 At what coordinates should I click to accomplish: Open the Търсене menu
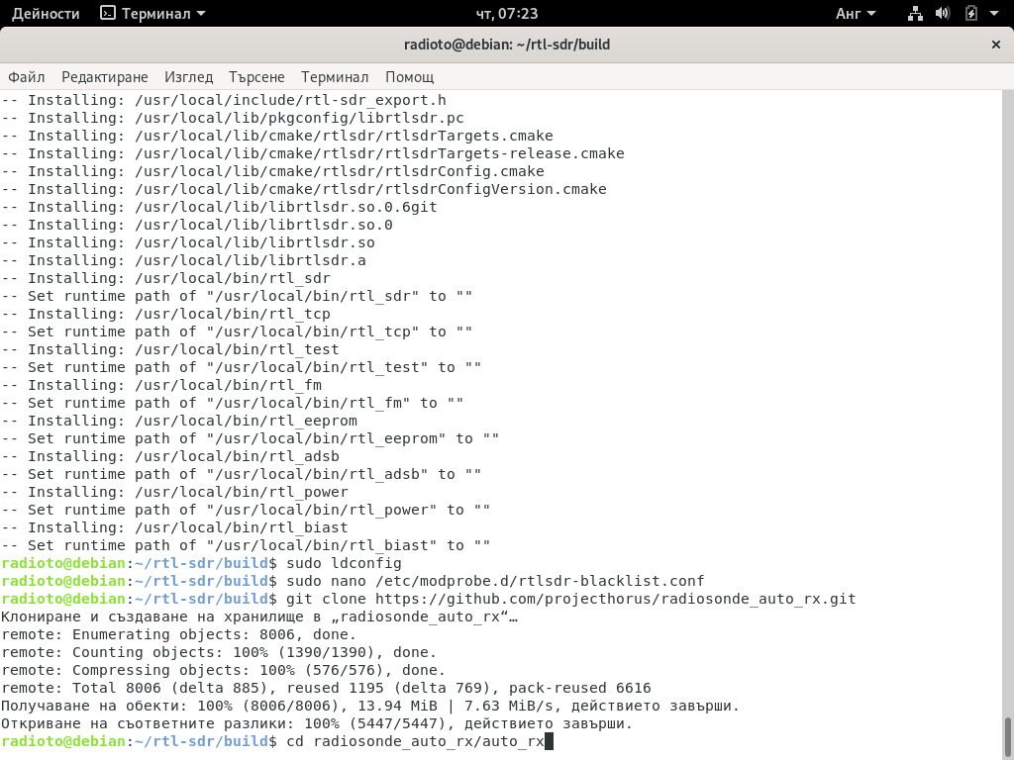(256, 77)
